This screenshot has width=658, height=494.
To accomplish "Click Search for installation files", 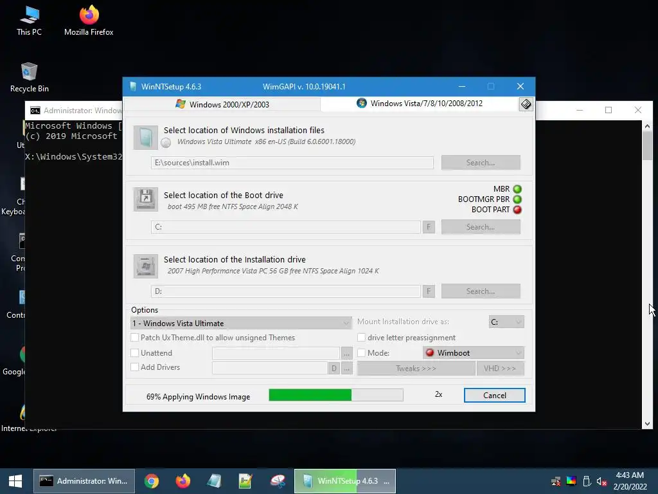I will tap(481, 163).
